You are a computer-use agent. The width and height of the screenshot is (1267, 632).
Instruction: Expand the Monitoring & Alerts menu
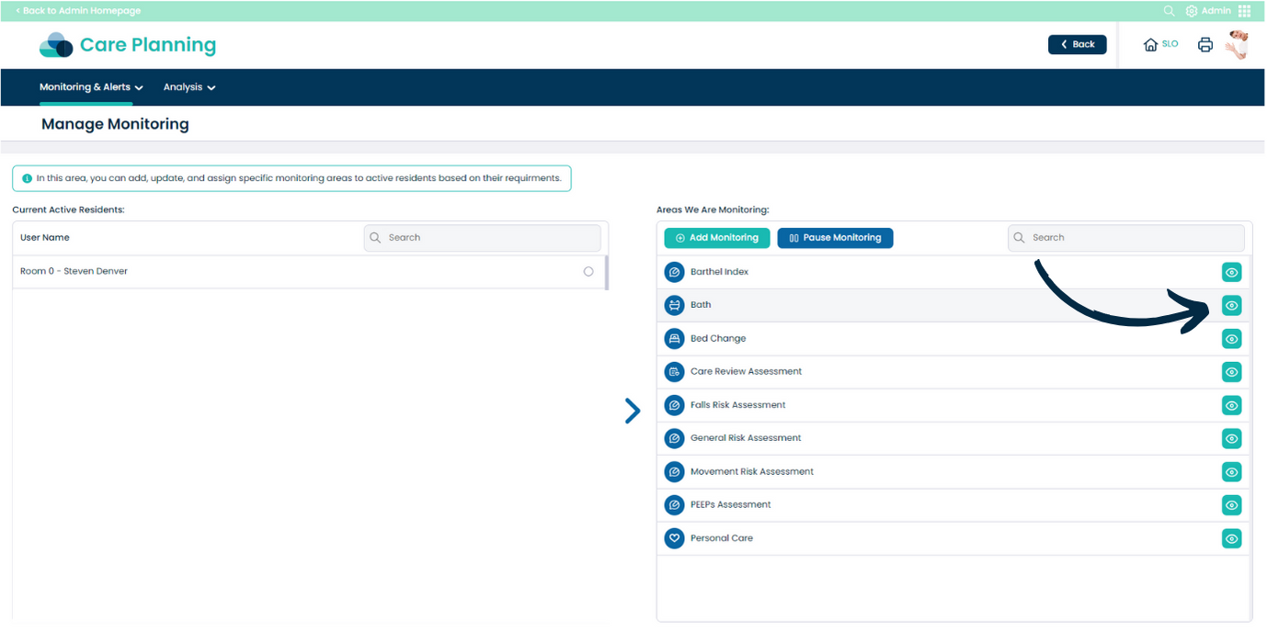[91, 87]
